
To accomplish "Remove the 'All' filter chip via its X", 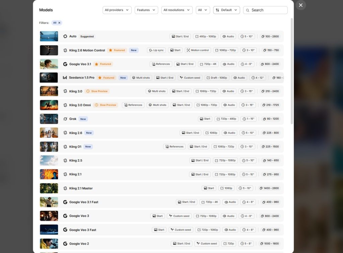I will [x=59, y=23].
